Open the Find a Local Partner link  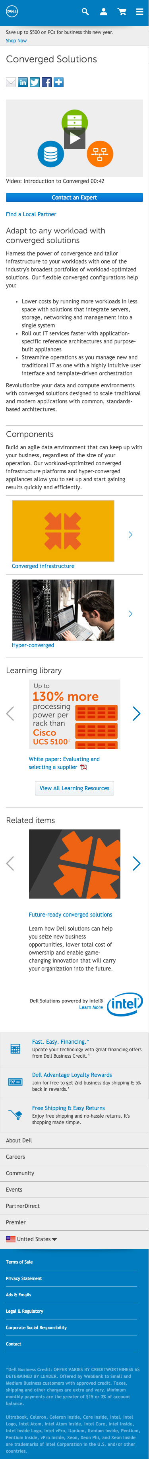click(31, 214)
